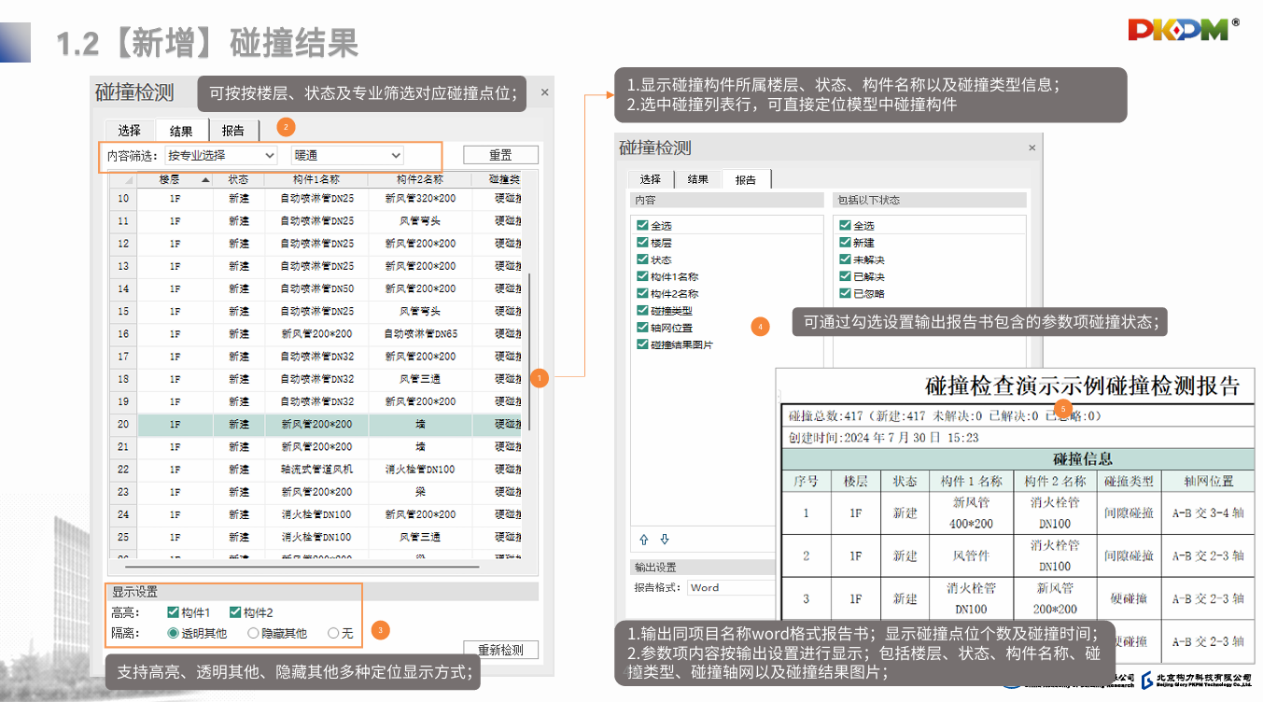The image size is (1263, 702).
Task: Switch to 报告 tab in left dialog
Action: (x=232, y=131)
